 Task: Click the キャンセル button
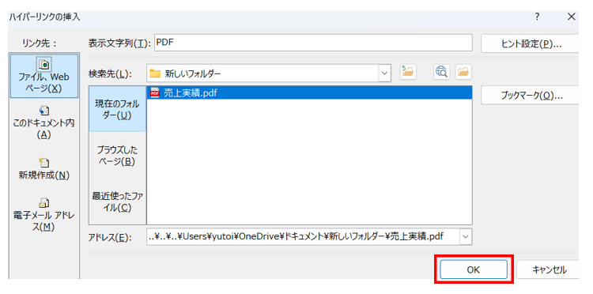[x=549, y=269]
